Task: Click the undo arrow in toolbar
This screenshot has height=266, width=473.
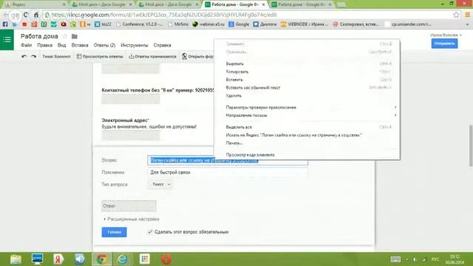Action: click(24, 56)
